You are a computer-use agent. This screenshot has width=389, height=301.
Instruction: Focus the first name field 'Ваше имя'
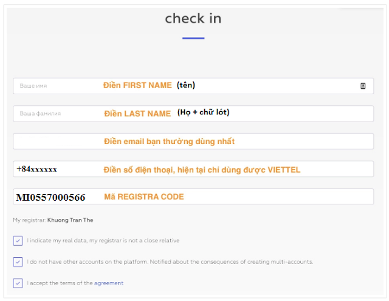click(x=193, y=86)
